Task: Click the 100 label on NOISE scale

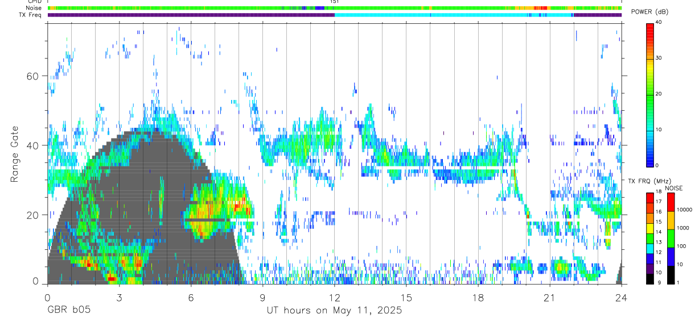Action: click(x=682, y=247)
